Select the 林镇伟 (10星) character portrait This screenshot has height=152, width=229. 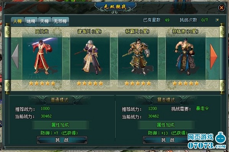click(186, 57)
